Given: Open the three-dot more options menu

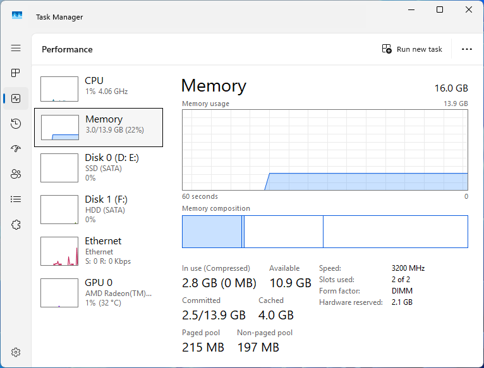Looking at the screenshot, I should pos(467,49).
